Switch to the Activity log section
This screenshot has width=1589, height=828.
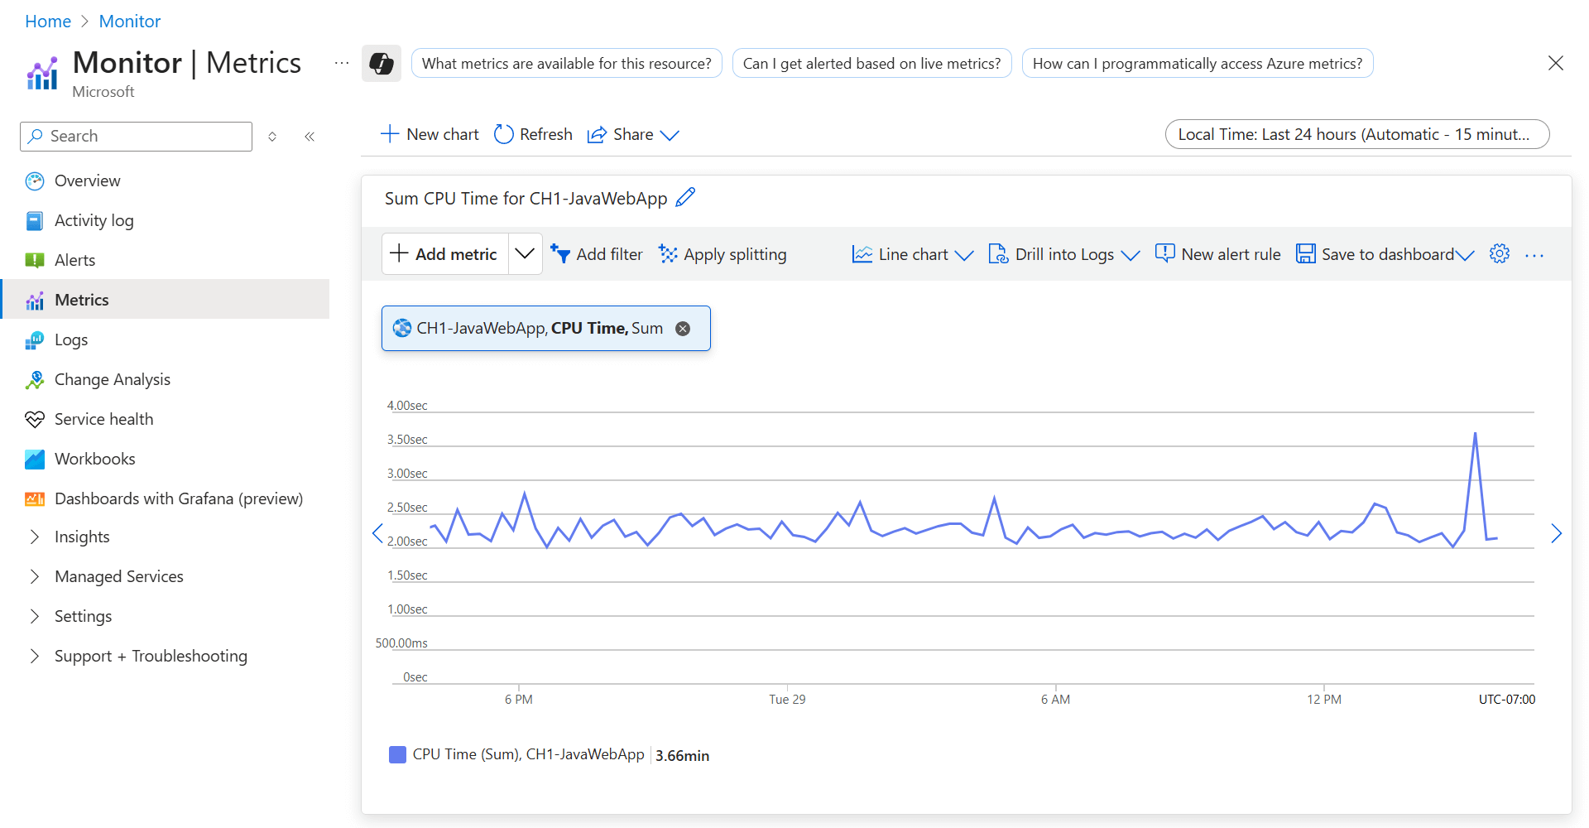tap(94, 220)
